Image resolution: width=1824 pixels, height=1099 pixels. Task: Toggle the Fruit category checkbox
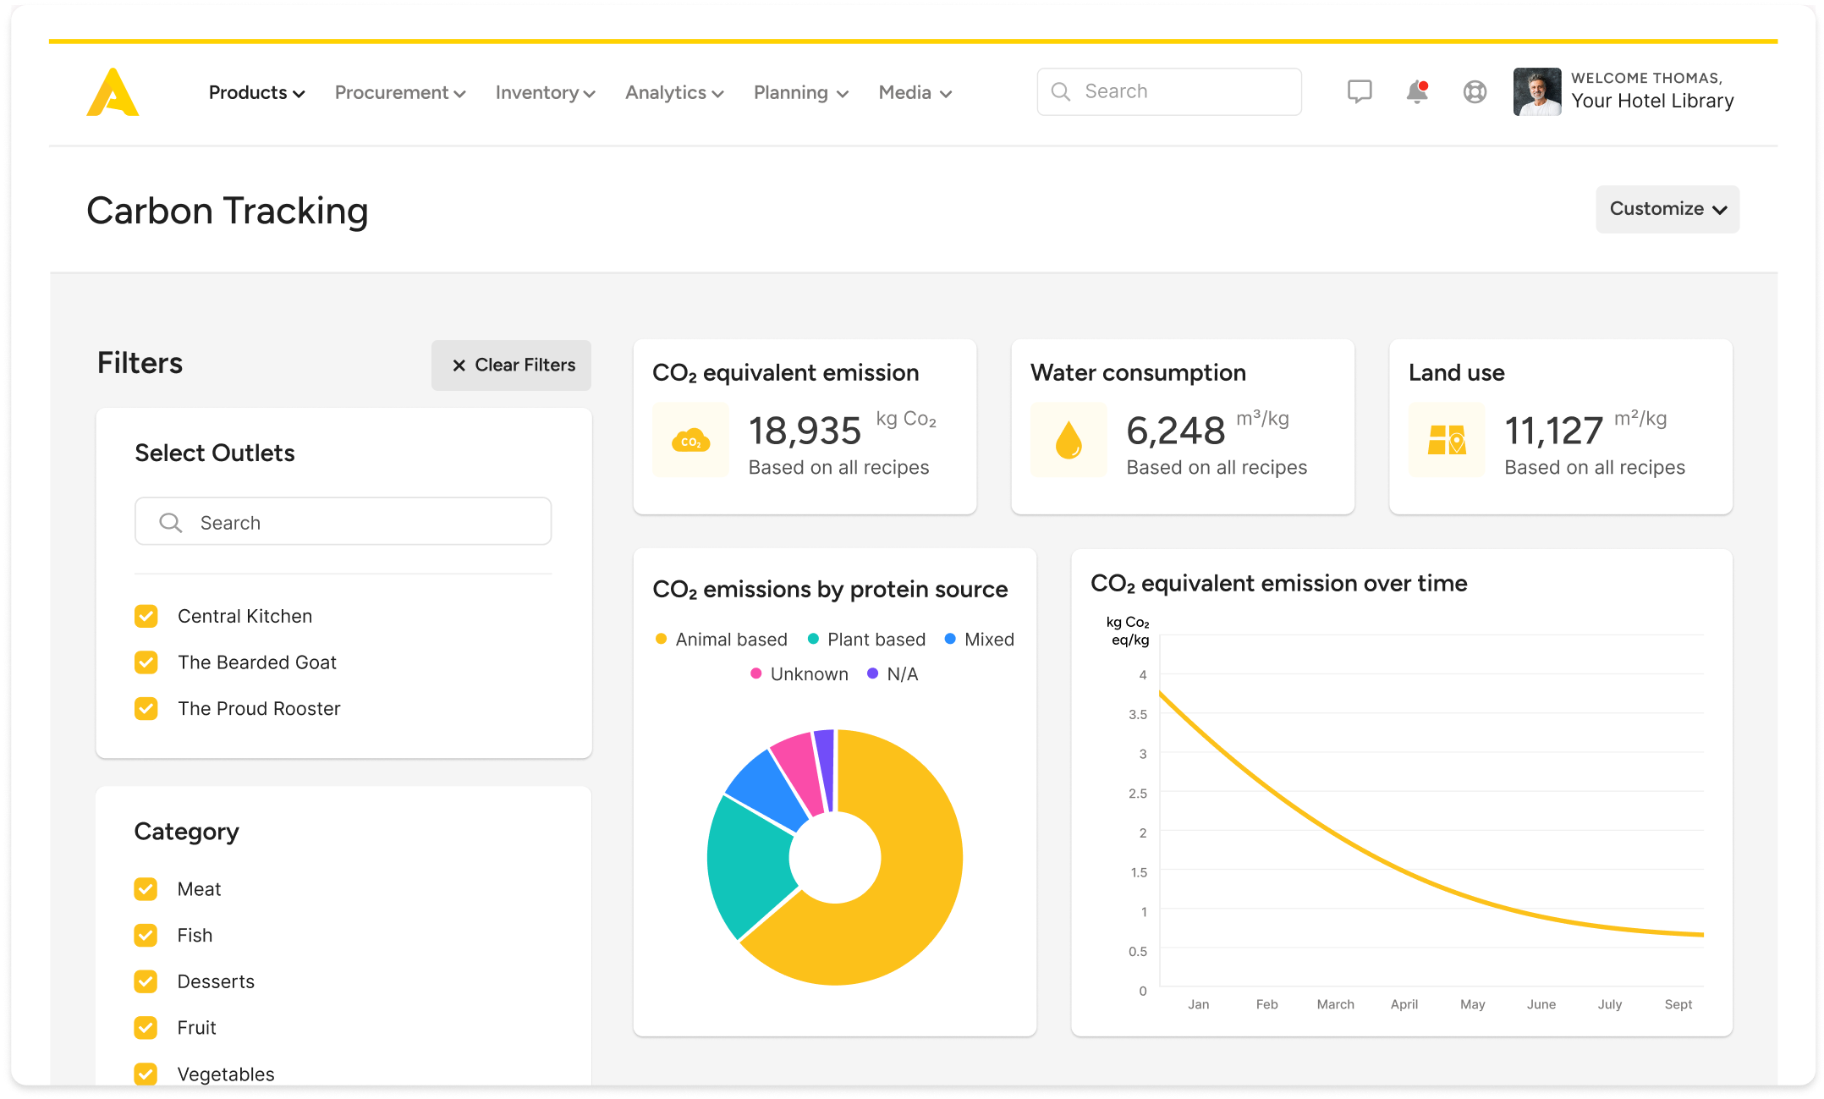click(x=146, y=1028)
